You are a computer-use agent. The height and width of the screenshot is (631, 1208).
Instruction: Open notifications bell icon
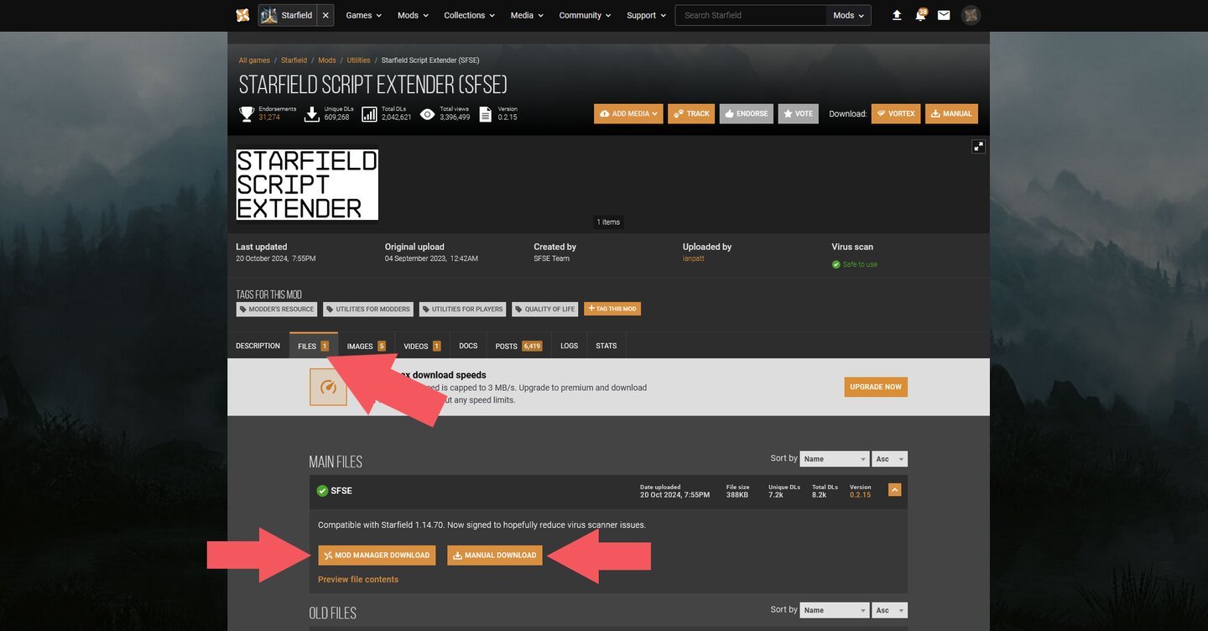tap(920, 15)
